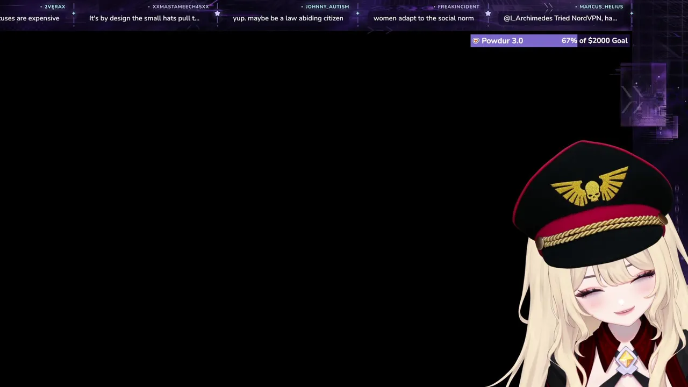Click the "of $2000 Goal" text

603,41
